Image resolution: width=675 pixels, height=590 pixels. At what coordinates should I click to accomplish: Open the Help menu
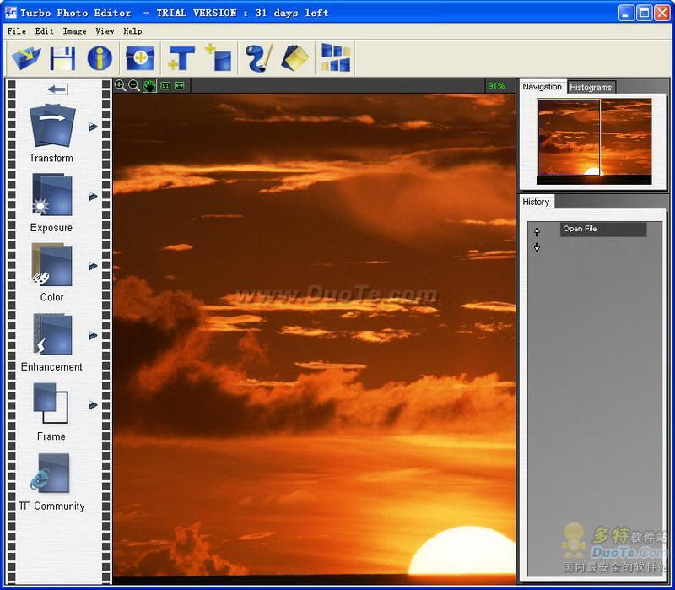(x=132, y=31)
